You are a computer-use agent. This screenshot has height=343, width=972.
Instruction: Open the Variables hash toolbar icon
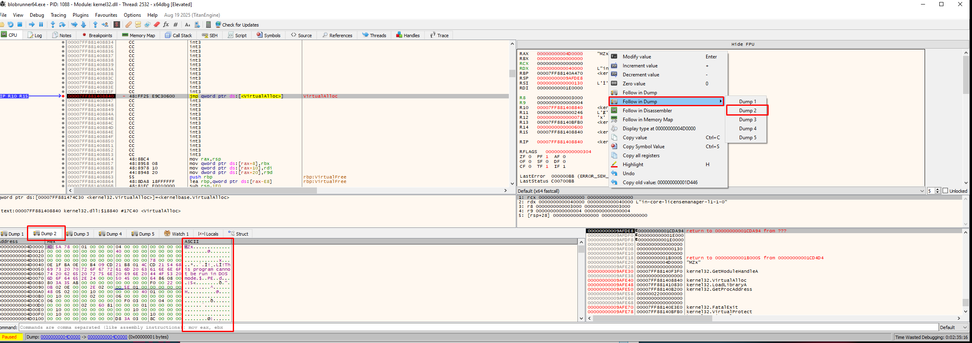[x=176, y=24]
